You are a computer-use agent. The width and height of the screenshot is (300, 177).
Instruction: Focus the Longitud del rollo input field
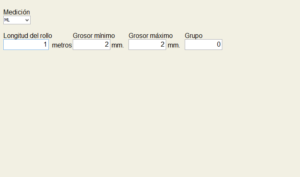pyautogui.click(x=26, y=45)
